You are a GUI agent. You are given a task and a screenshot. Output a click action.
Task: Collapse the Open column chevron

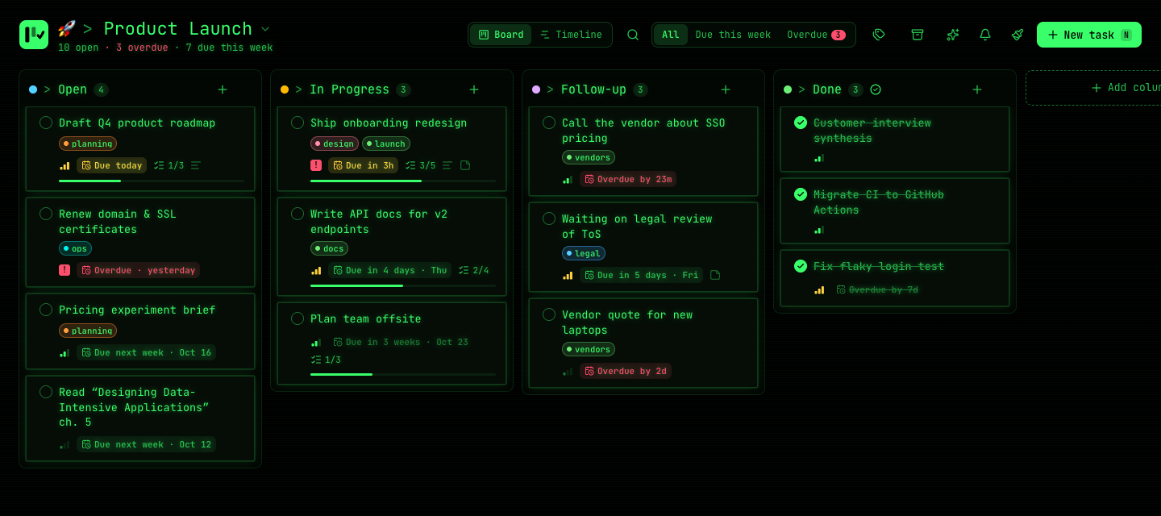[x=48, y=89]
